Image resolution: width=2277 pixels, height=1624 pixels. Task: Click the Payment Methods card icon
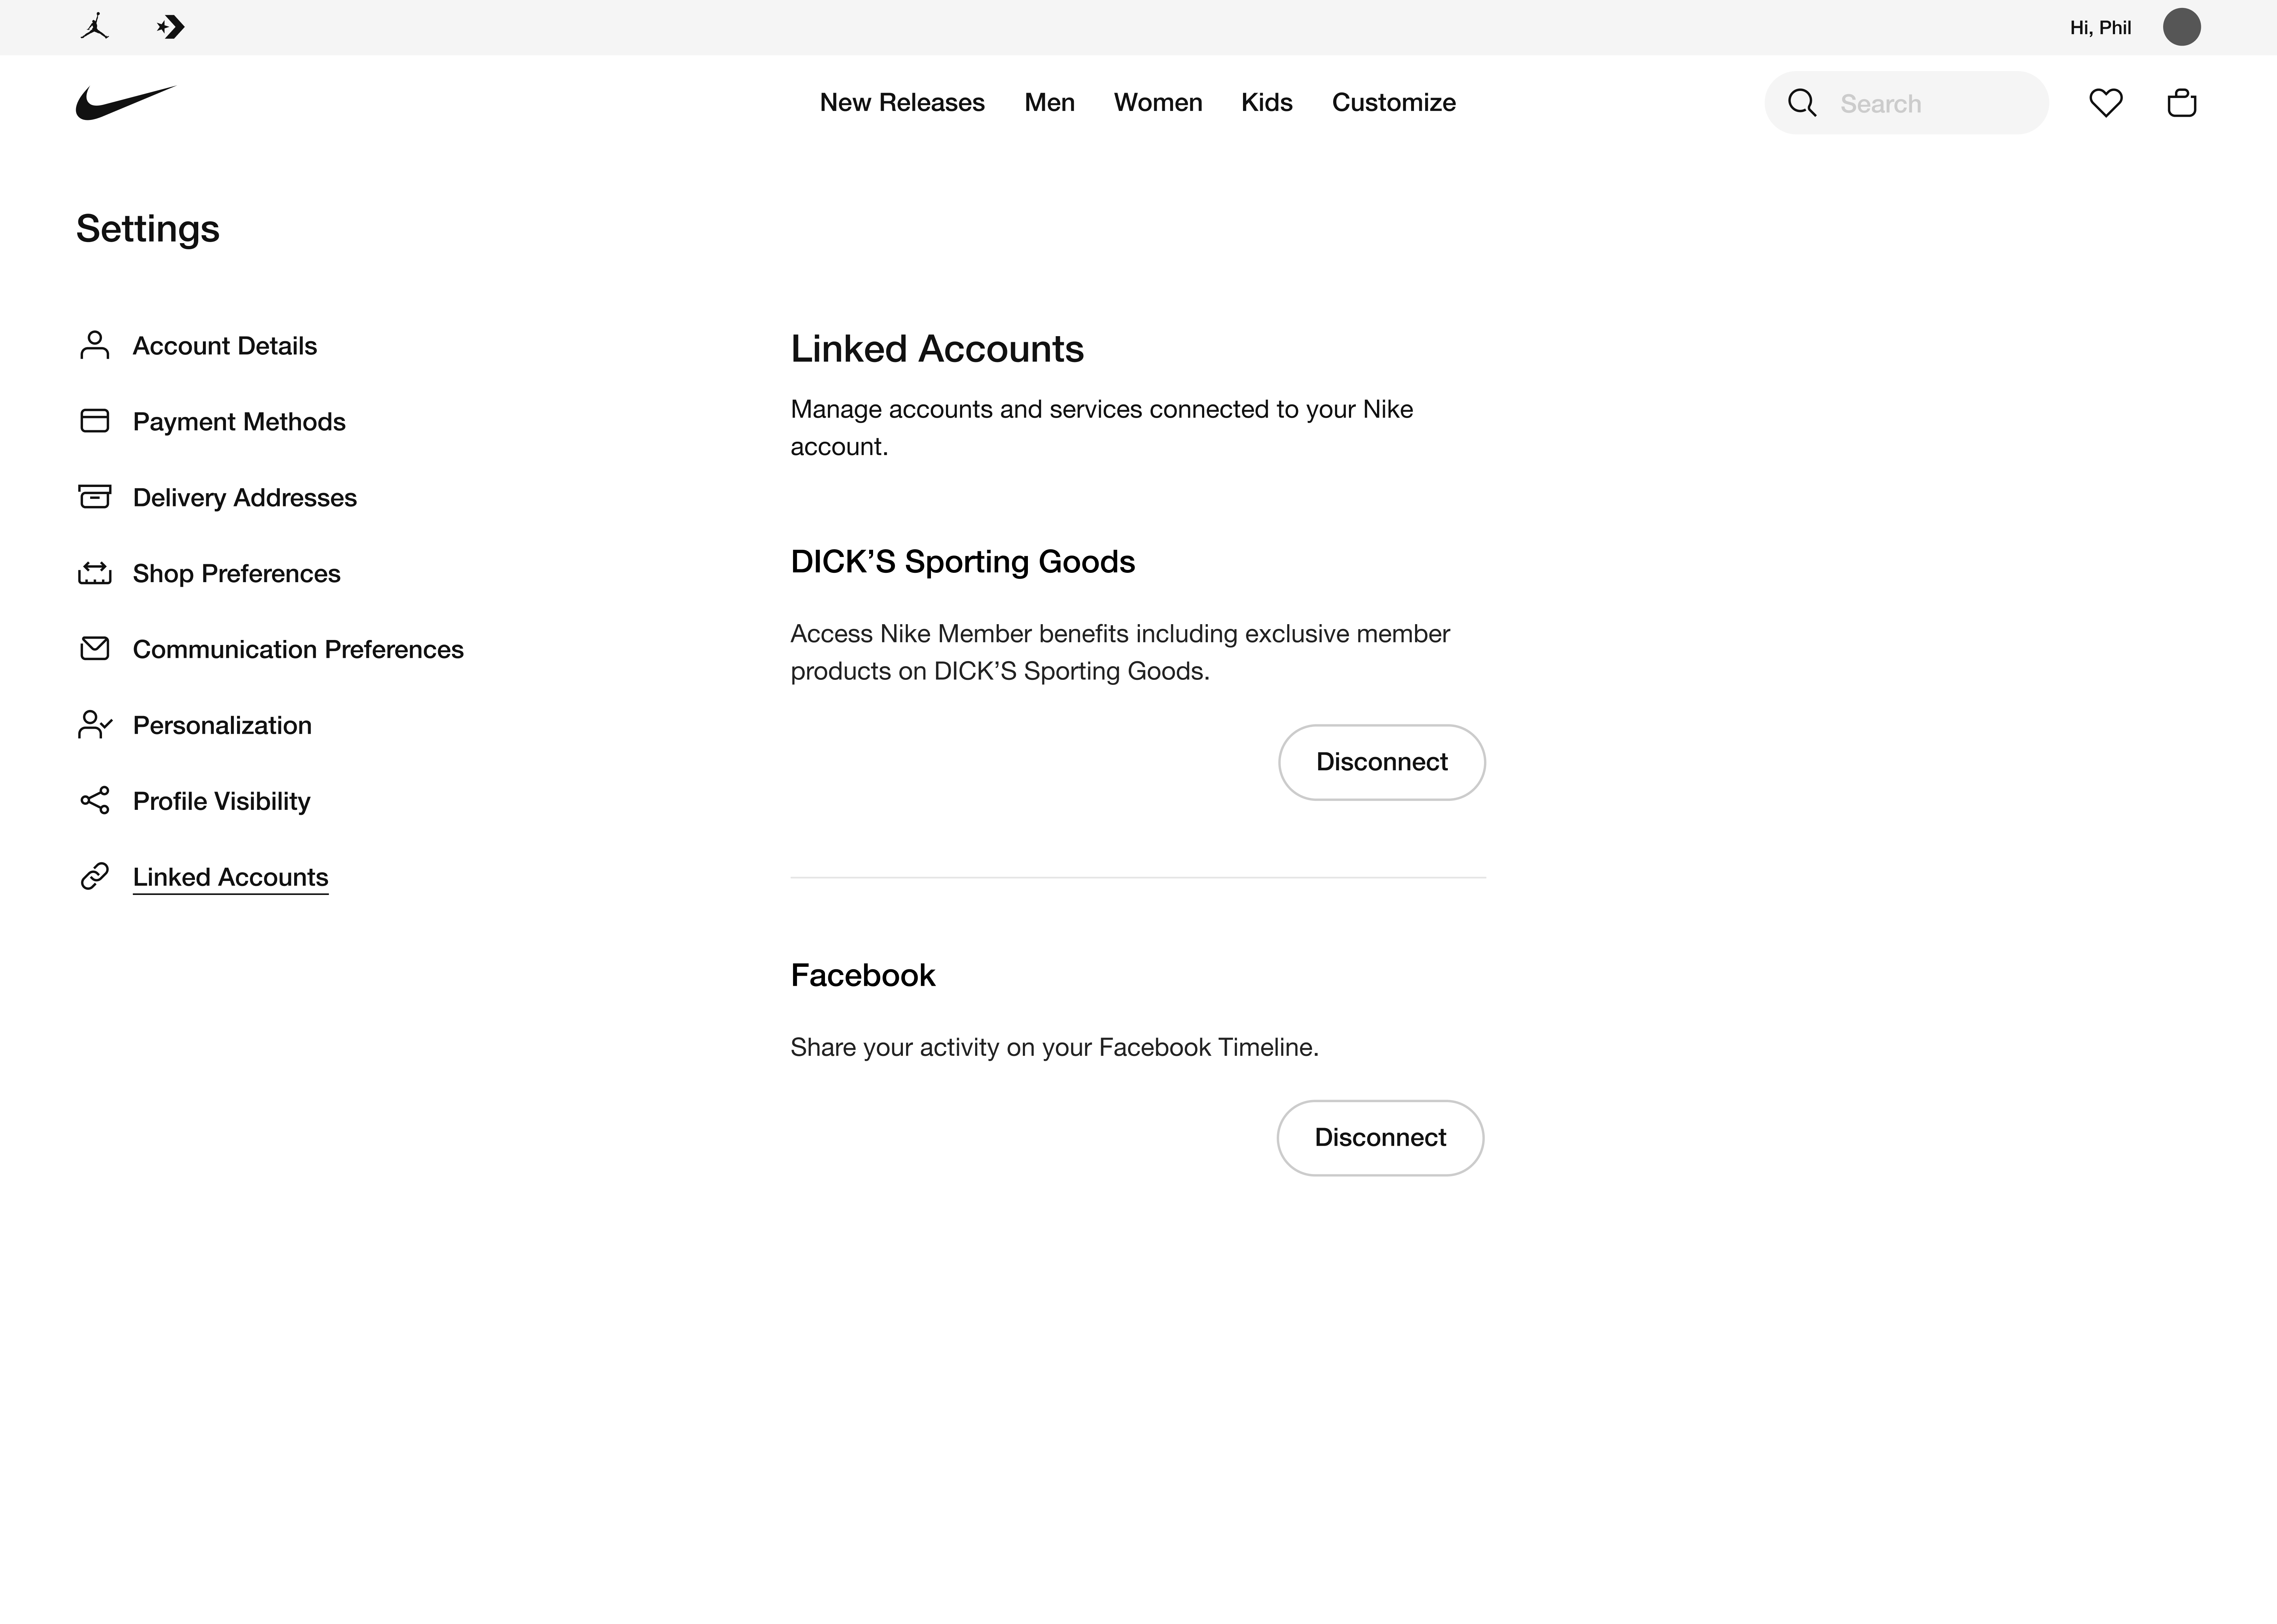95,421
